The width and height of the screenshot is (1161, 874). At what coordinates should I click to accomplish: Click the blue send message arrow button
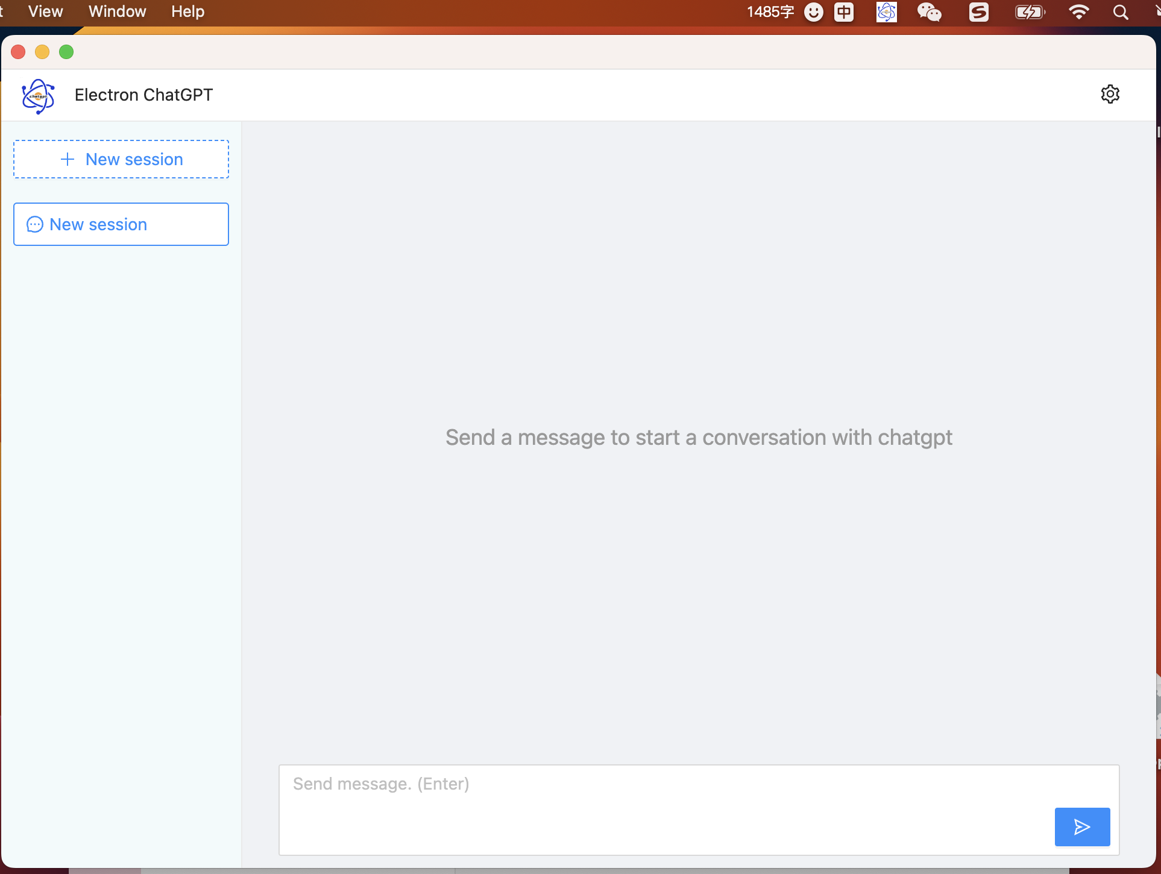[1082, 826]
